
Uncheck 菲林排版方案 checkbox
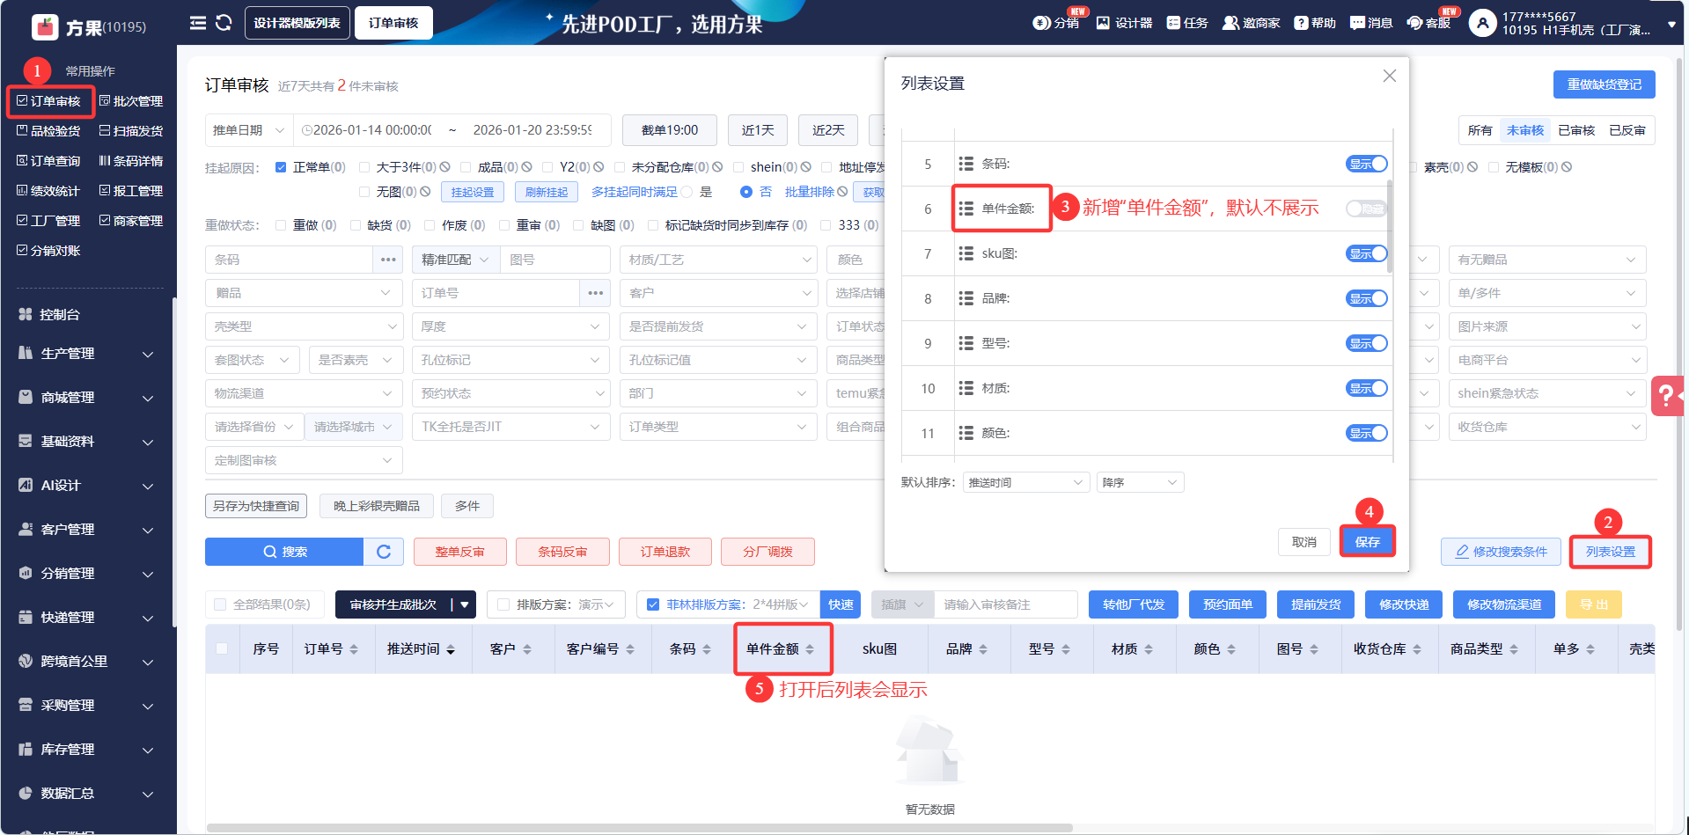click(653, 604)
